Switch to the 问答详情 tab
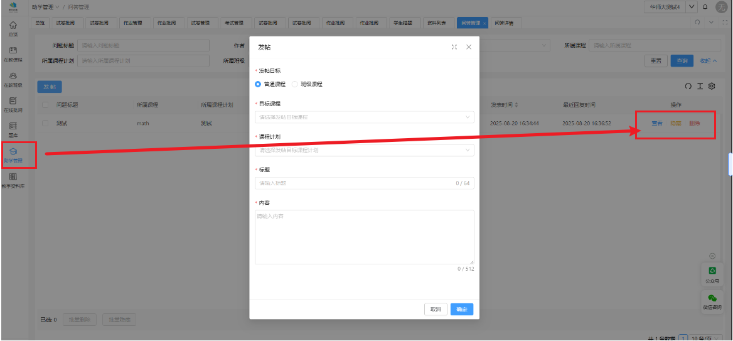This screenshot has width=733, height=341. [x=503, y=23]
